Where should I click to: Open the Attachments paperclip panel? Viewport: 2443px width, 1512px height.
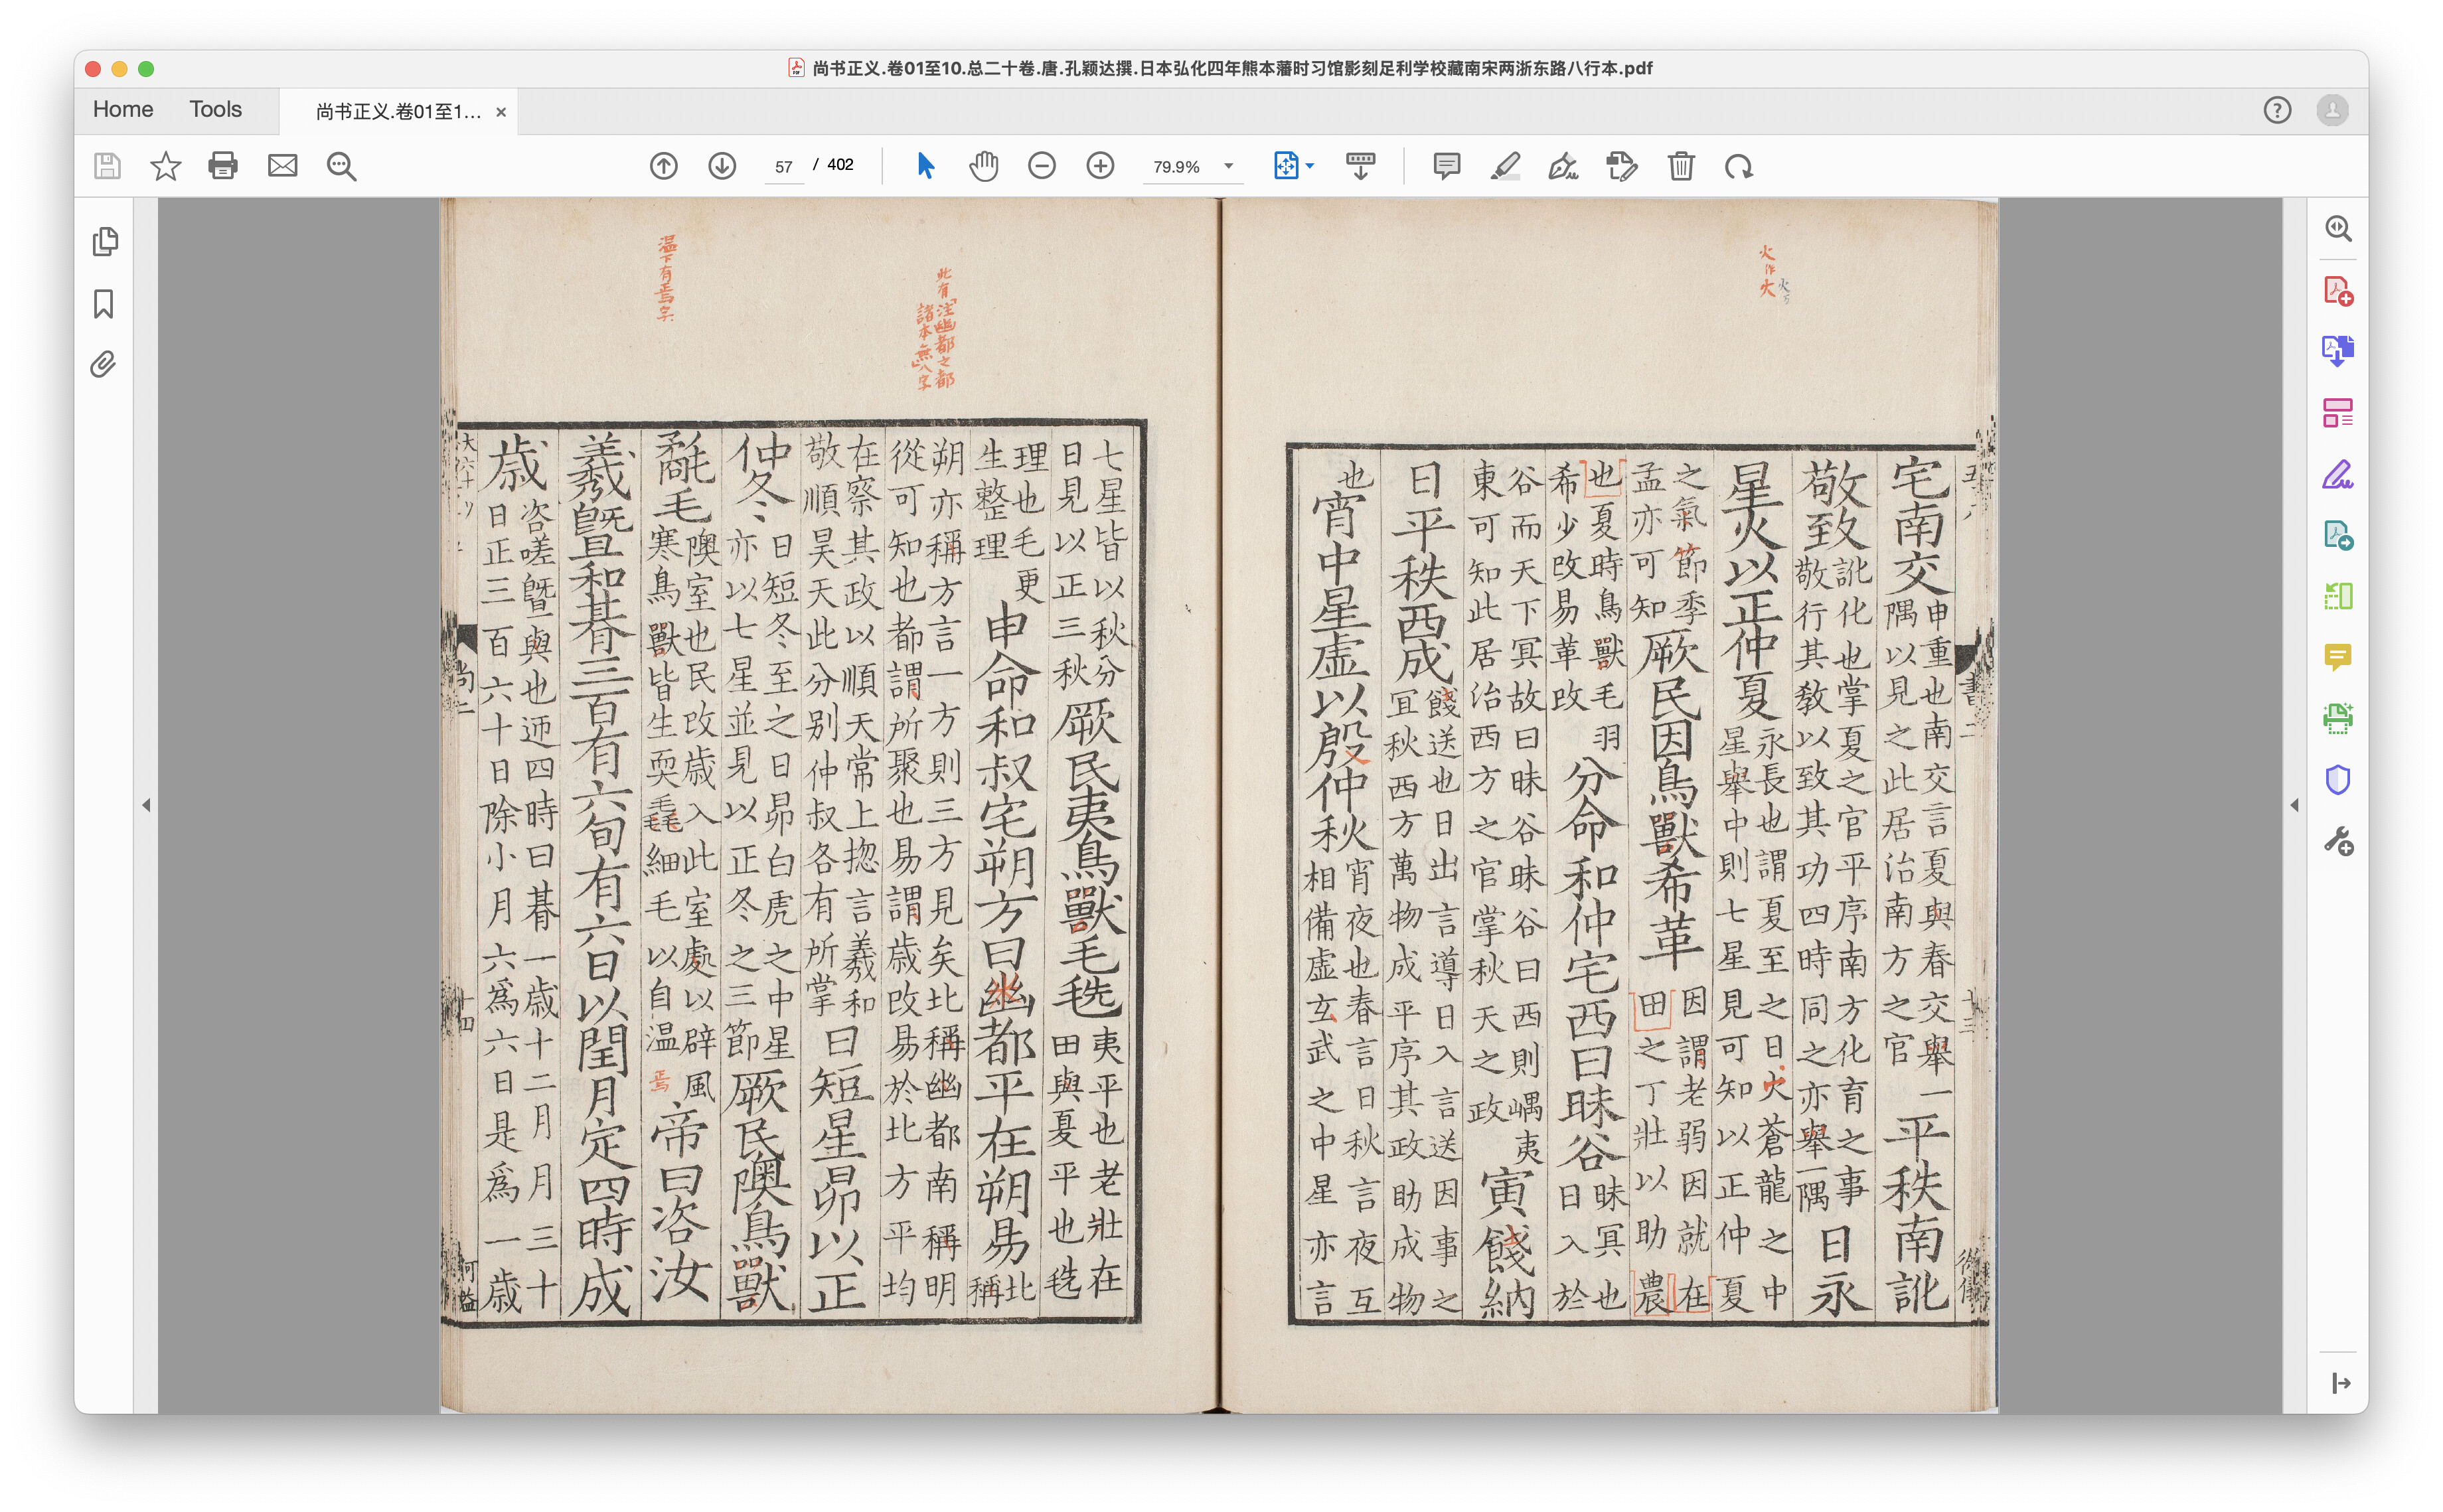click(104, 364)
